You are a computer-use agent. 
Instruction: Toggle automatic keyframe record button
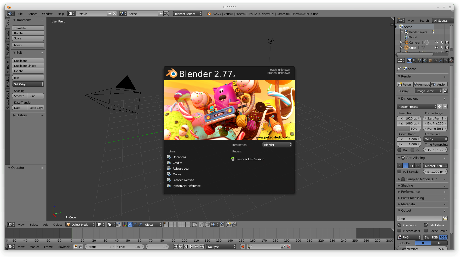[243, 247]
